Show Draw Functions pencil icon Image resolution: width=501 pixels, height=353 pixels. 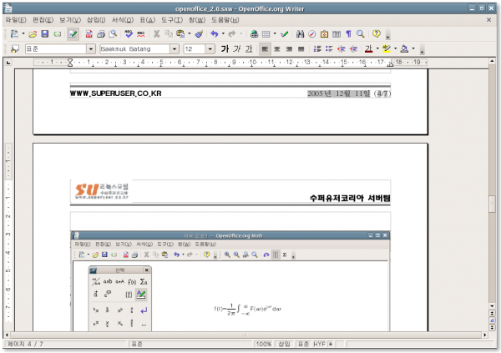coord(284,34)
